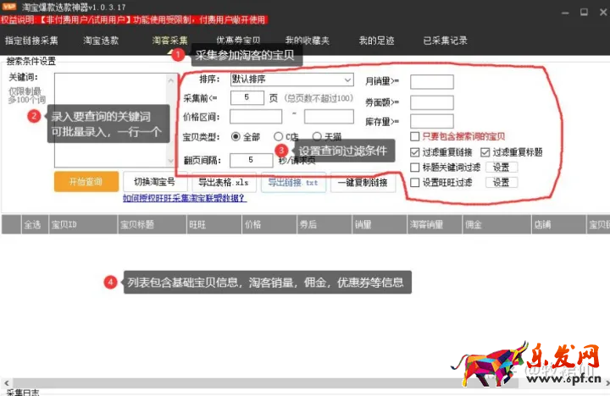The image size is (610, 396).
Task: Open the 我的足迹 tab
Action: pos(376,41)
